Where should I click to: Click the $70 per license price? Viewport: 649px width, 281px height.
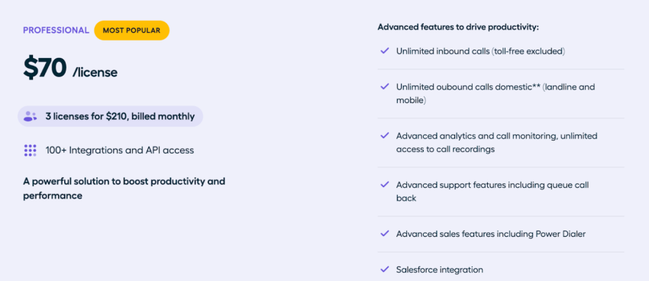[x=70, y=68]
